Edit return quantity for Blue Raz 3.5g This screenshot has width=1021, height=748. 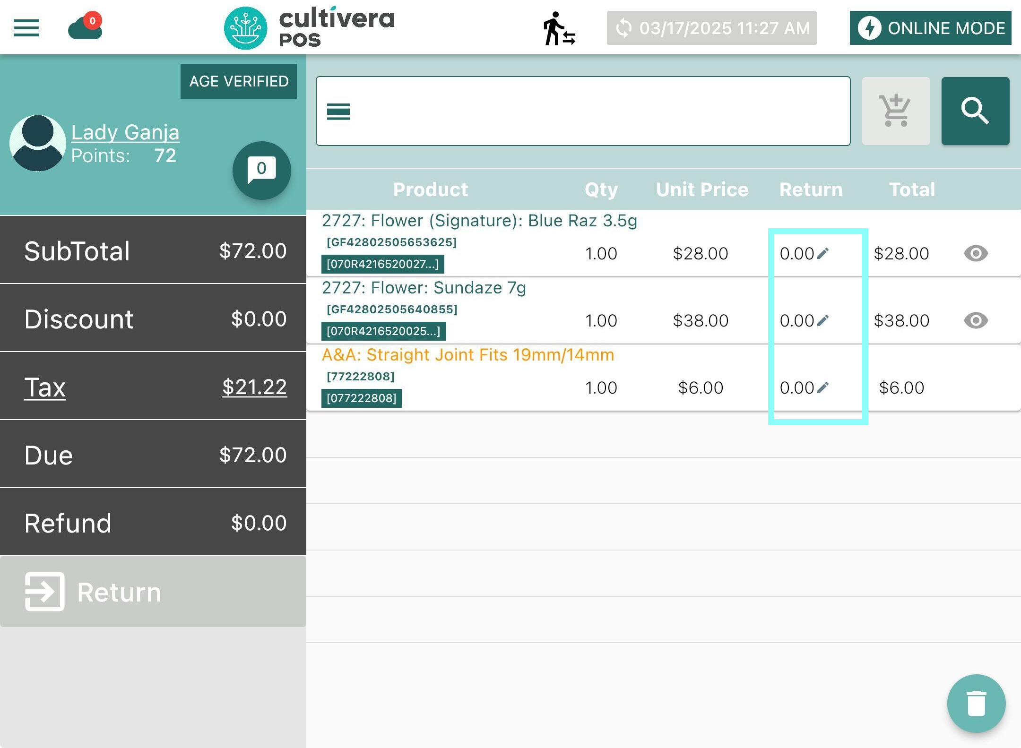tap(823, 253)
